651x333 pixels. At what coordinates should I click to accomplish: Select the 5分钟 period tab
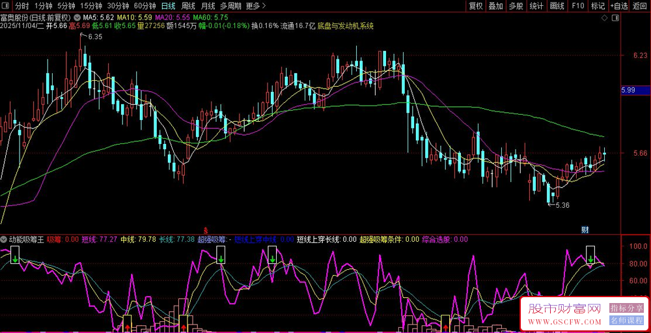pyautogui.click(x=66, y=6)
